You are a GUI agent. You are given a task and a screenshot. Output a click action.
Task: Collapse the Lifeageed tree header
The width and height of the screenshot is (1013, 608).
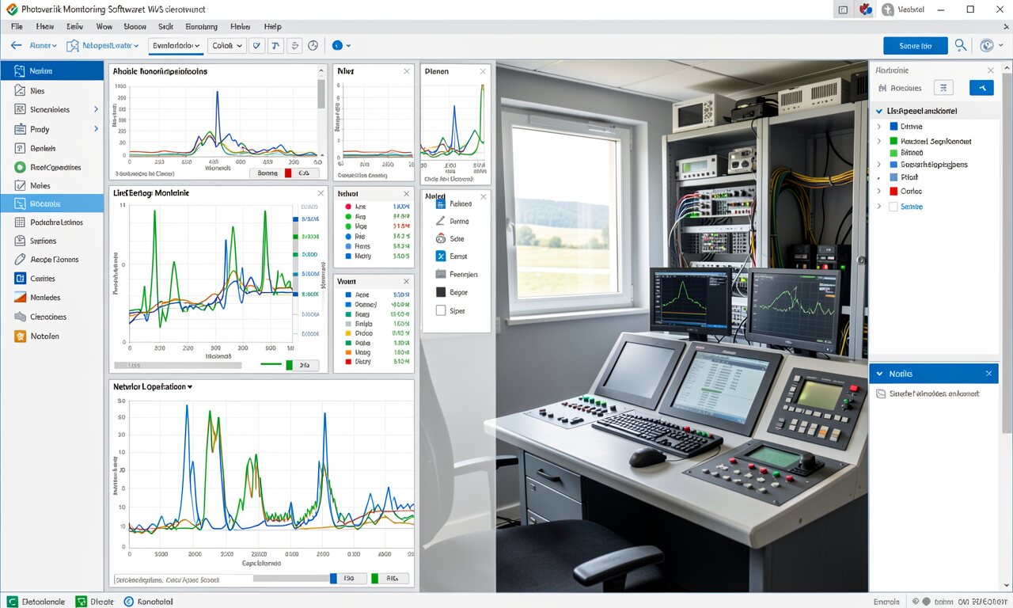click(879, 111)
